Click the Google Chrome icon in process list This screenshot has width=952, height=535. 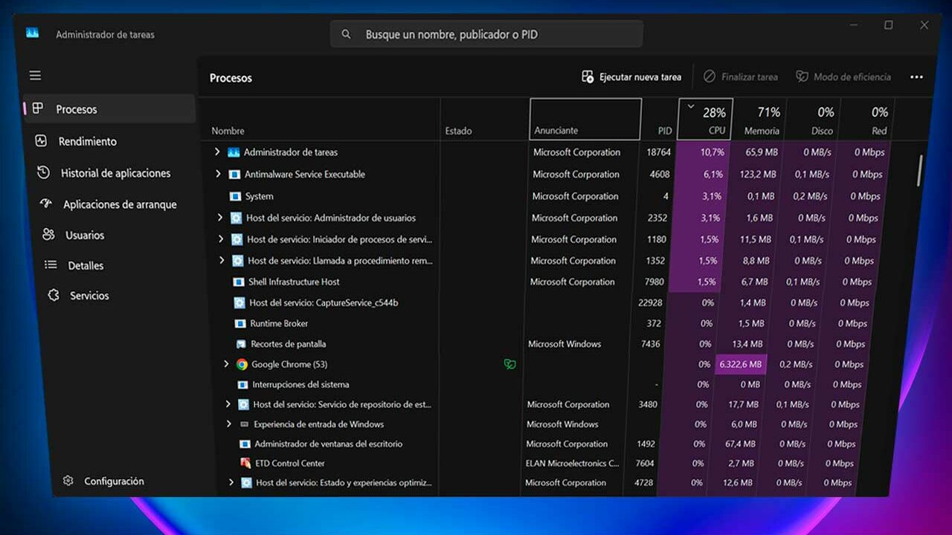click(242, 364)
